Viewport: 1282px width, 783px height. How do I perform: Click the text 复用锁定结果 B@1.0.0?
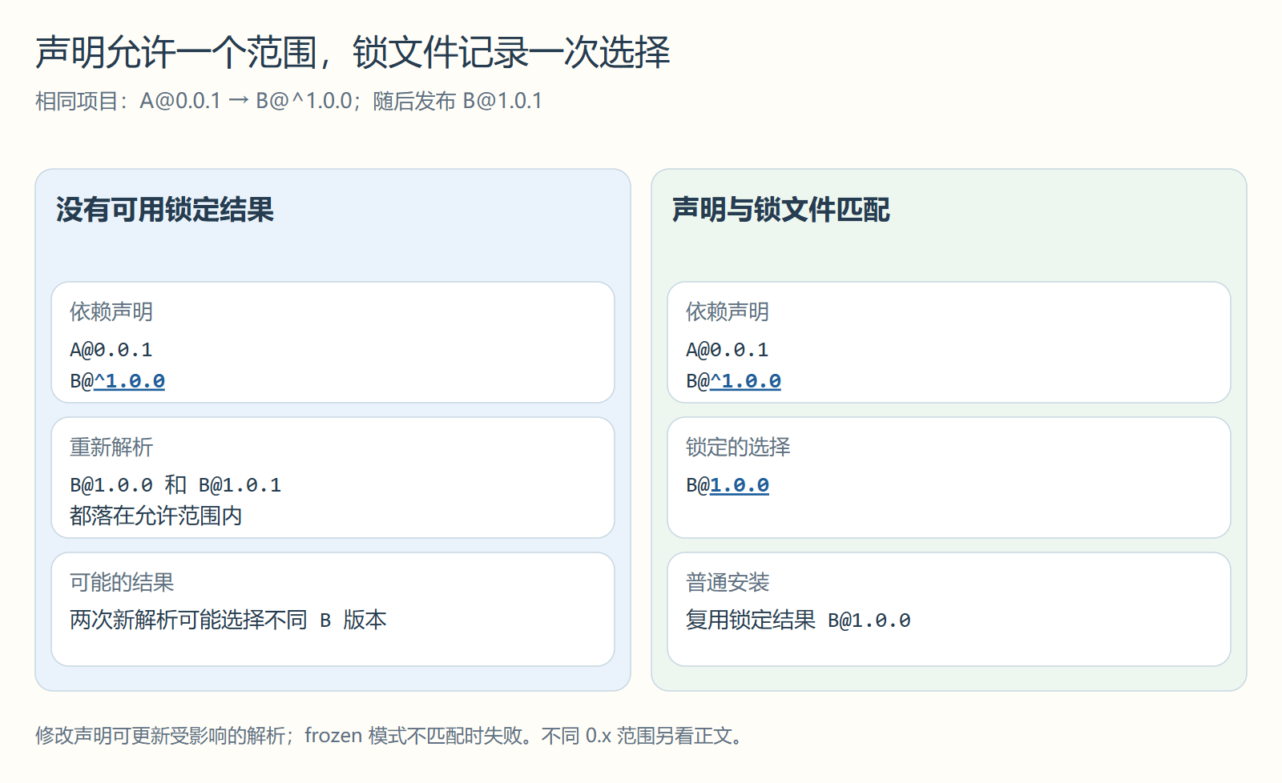[x=798, y=620]
